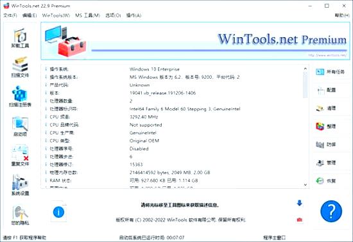
Task: Click the small red toolbox icon
Action: point(300,220)
